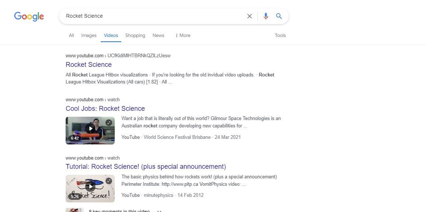Click the 6:42 duration badge

coord(75,138)
